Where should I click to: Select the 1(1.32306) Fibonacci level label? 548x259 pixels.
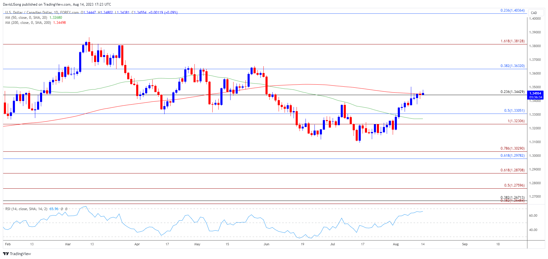(x=516, y=121)
